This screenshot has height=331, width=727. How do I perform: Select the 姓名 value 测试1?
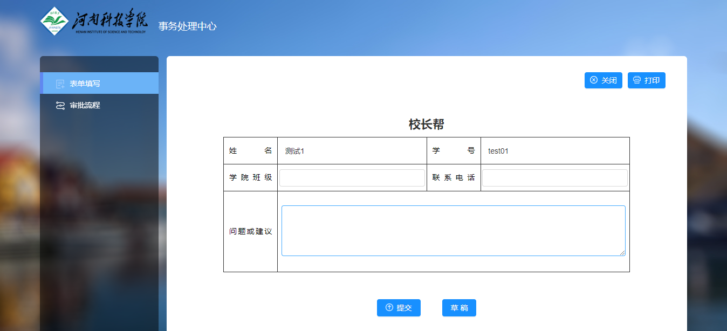295,151
